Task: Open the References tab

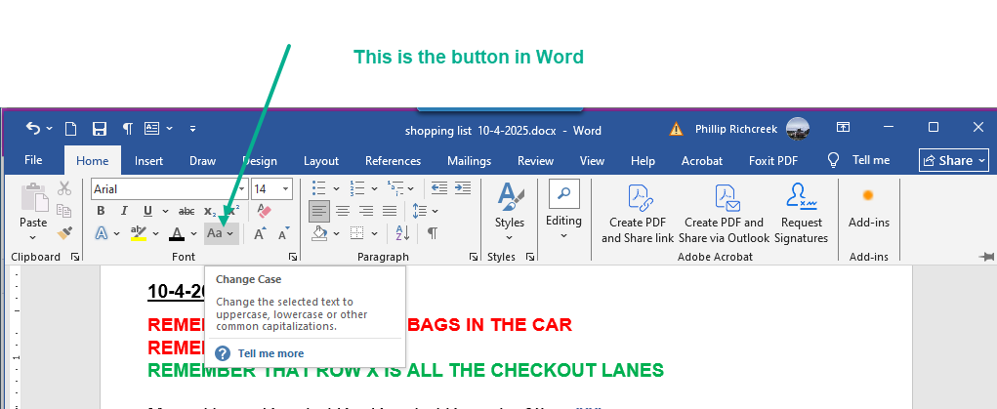Action: (393, 161)
